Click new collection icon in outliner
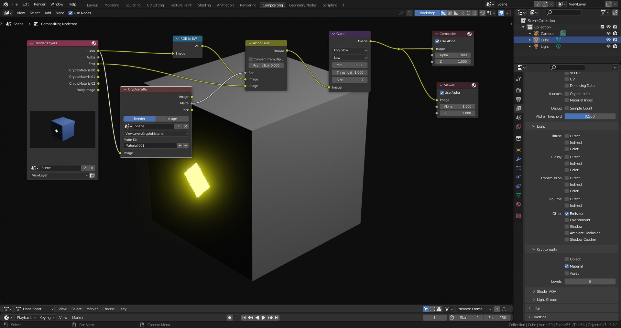Image resolution: width=621 pixels, height=328 pixels. pyautogui.click(x=615, y=13)
